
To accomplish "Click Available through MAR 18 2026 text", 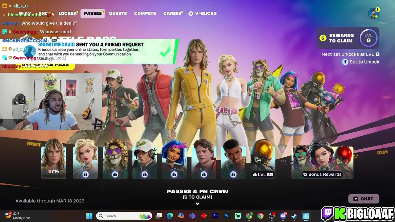I will tap(50, 201).
